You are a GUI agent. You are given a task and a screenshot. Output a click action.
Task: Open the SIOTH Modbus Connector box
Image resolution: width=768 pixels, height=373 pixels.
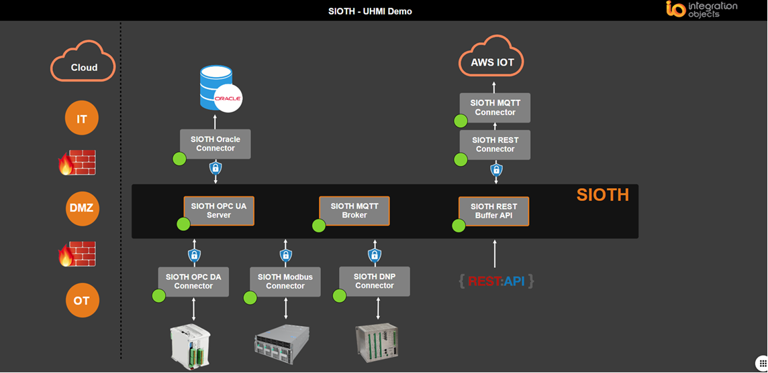pos(285,281)
